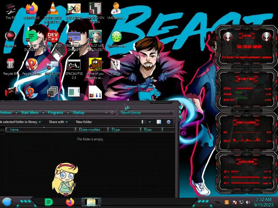Go to Start Menu in breadcrumb
278x208 pixels.
(30, 112)
